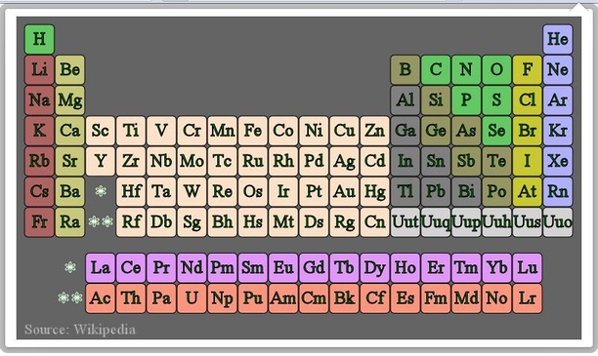This screenshot has height=356, width=598.
Task: Click the Oxygen (O) element
Action: click(497, 69)
